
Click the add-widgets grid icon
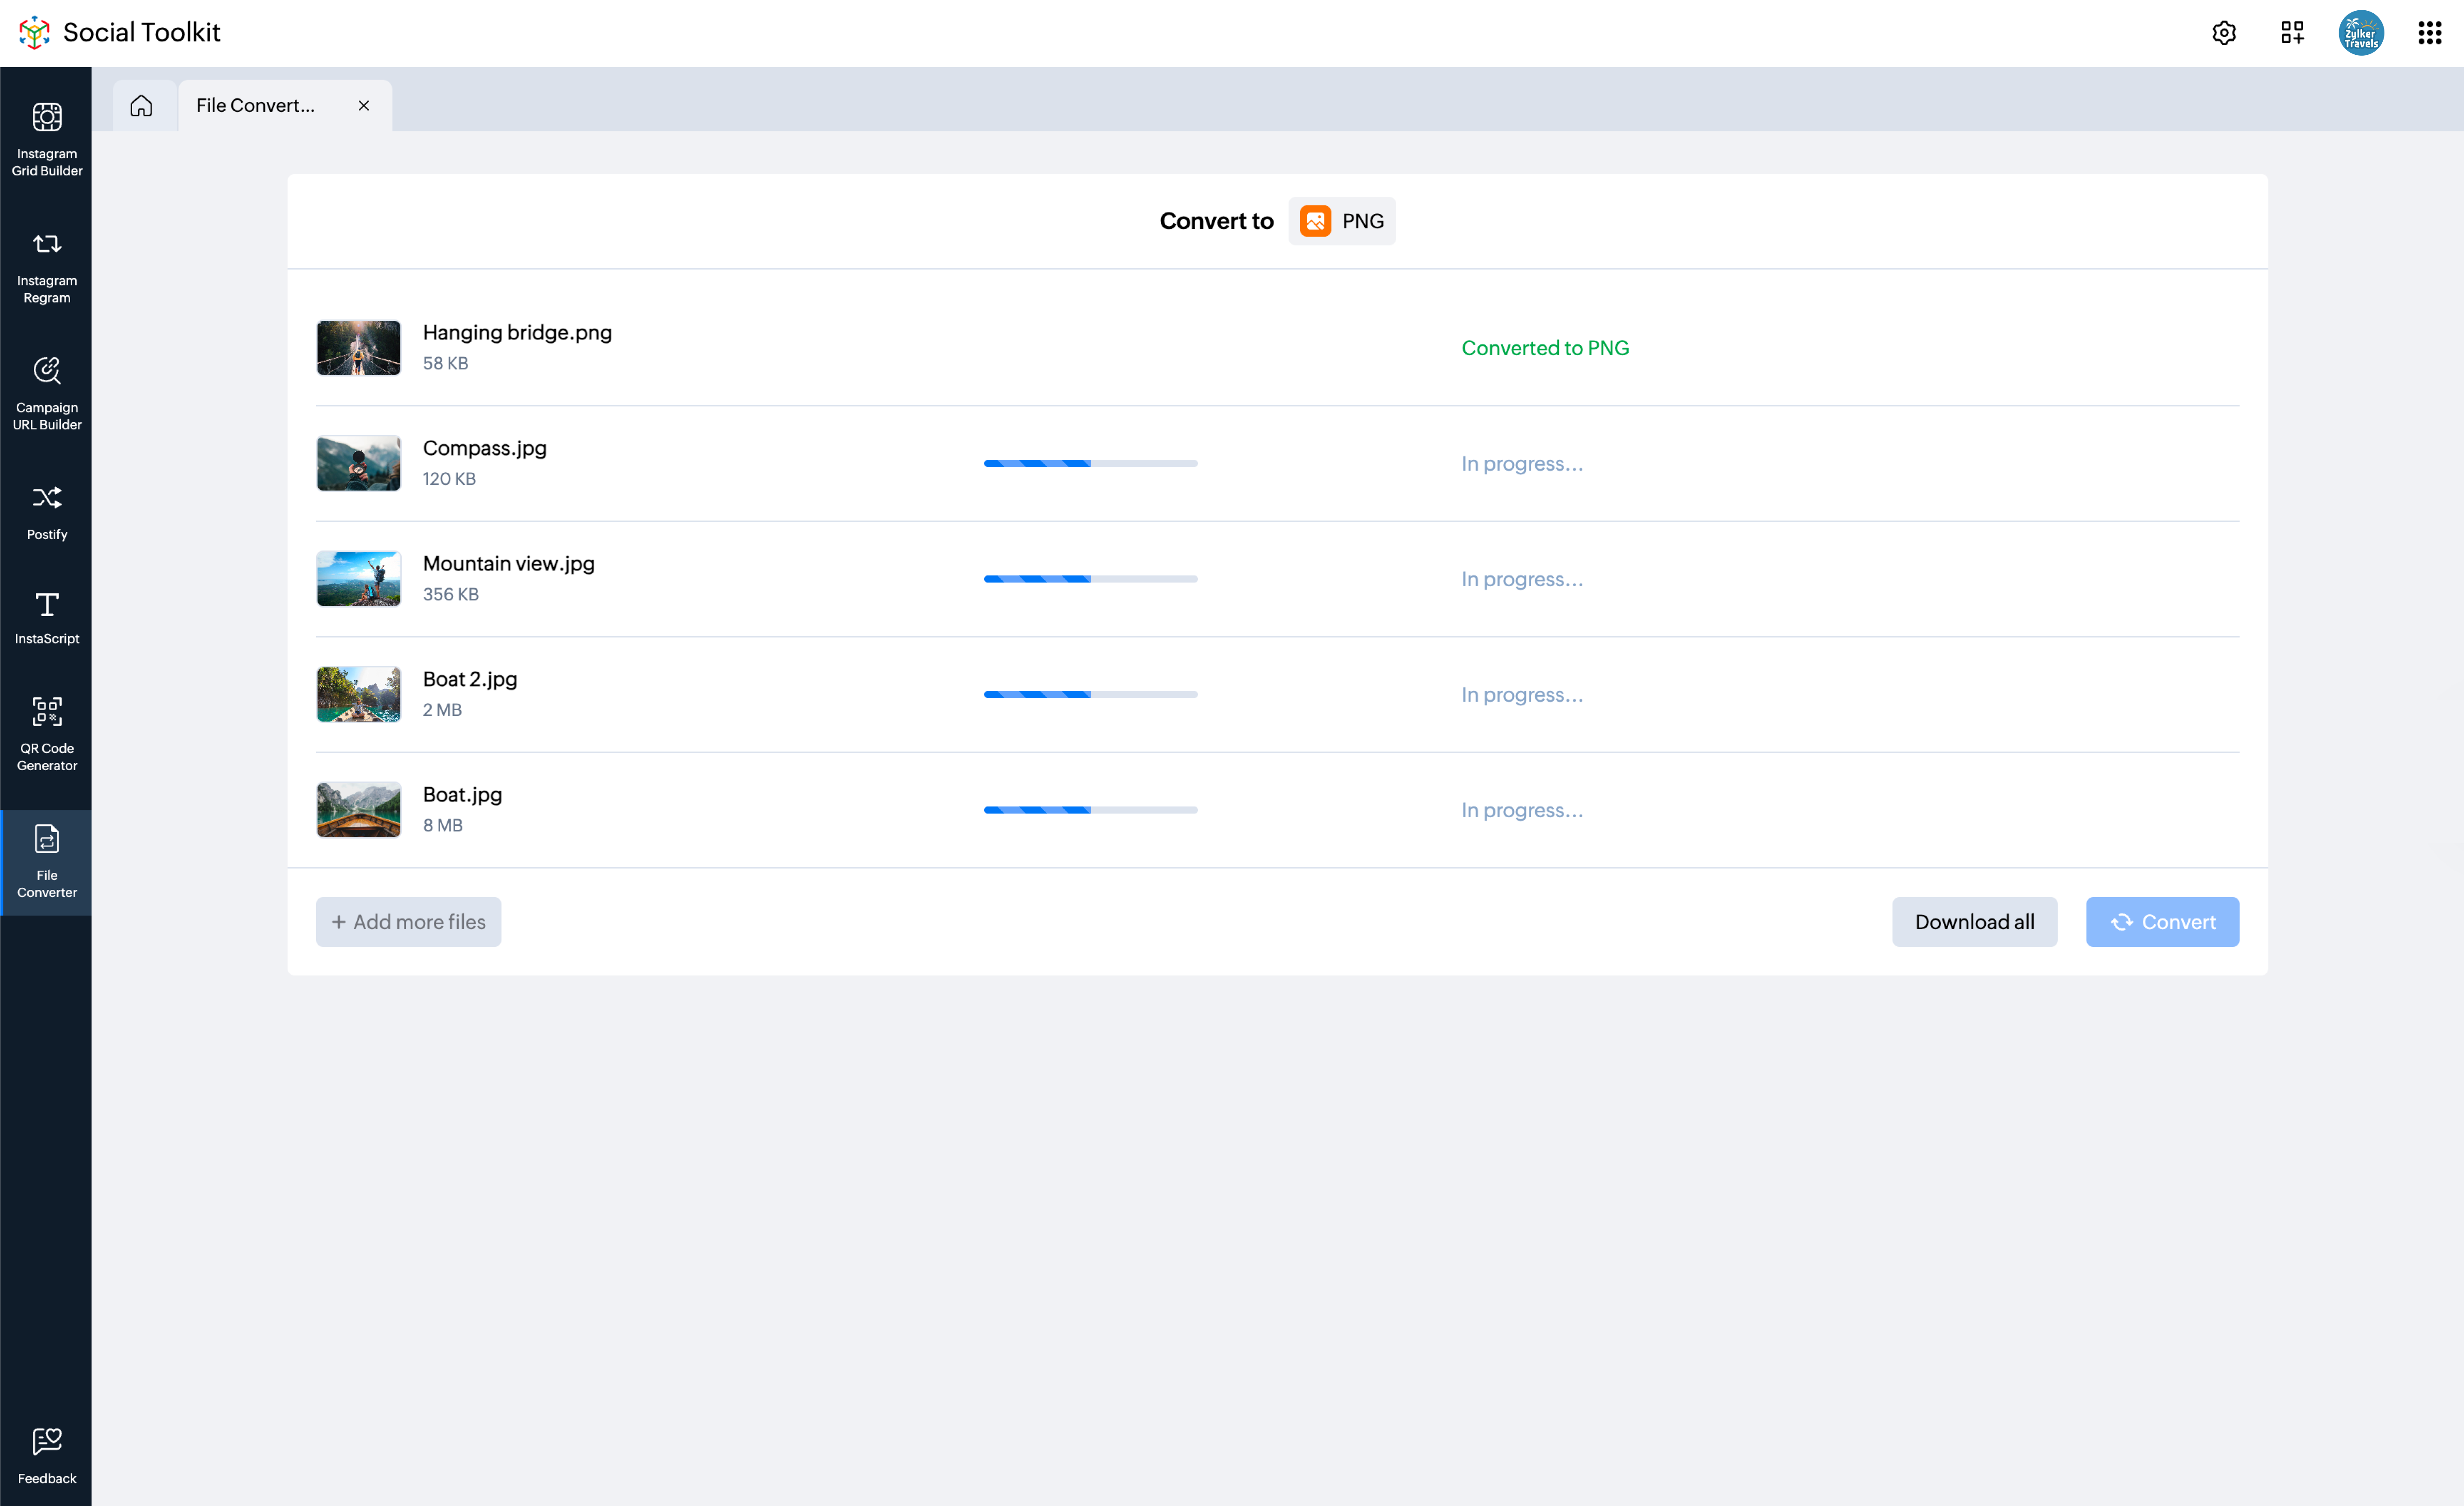[2291, 33]
